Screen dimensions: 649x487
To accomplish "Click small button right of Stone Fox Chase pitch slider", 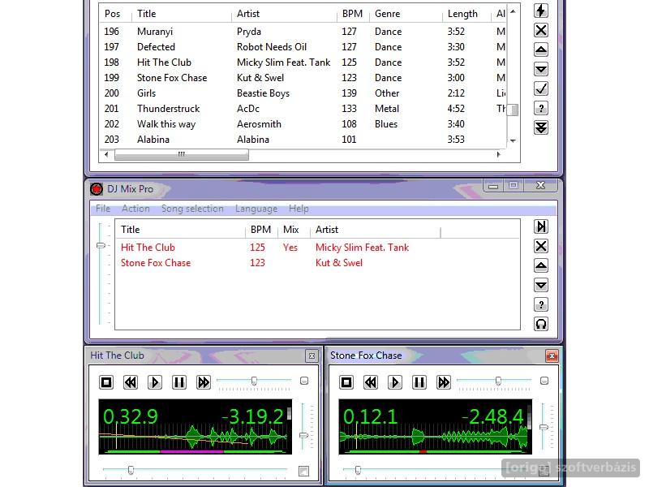I will pyautogui.click(x=544, y=381).
